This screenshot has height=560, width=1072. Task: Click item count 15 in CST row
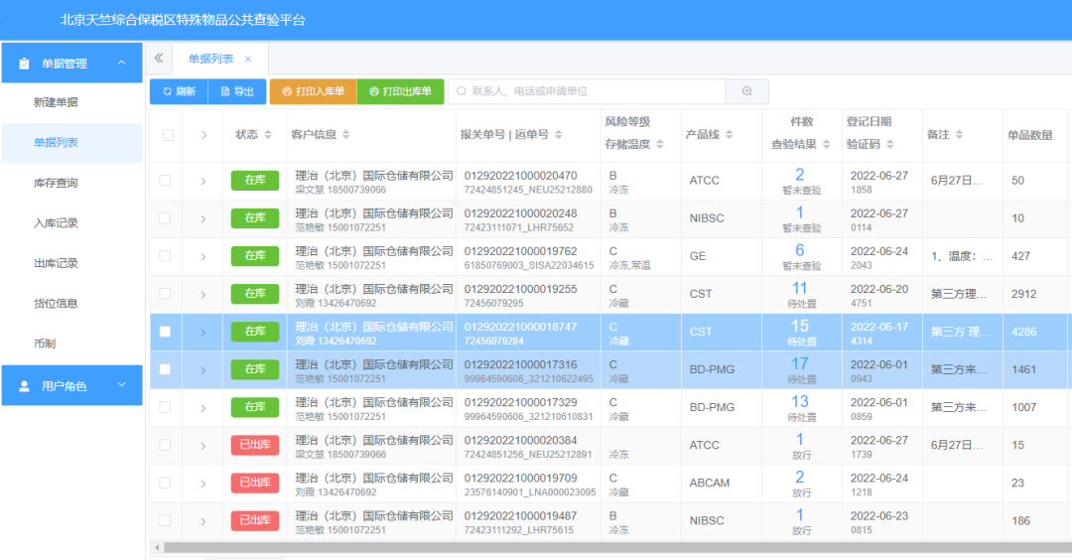tap(800, 326)
